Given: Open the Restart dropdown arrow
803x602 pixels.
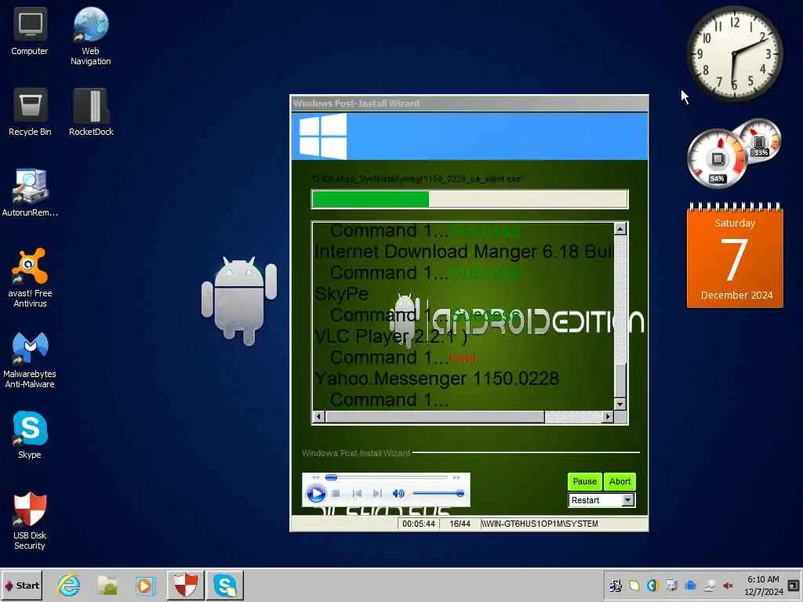Looking at the screenshot, I should click(x=628, y=500).
